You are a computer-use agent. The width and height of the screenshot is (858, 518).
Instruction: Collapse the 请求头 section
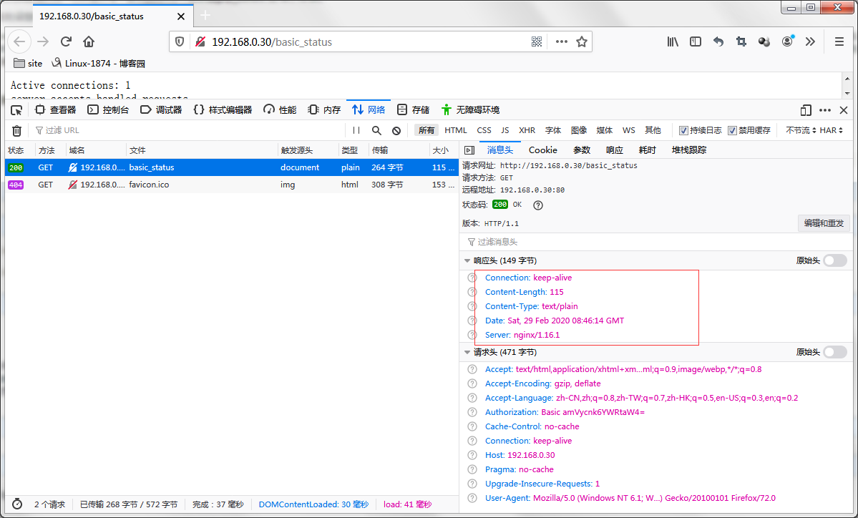pos(467,352)
